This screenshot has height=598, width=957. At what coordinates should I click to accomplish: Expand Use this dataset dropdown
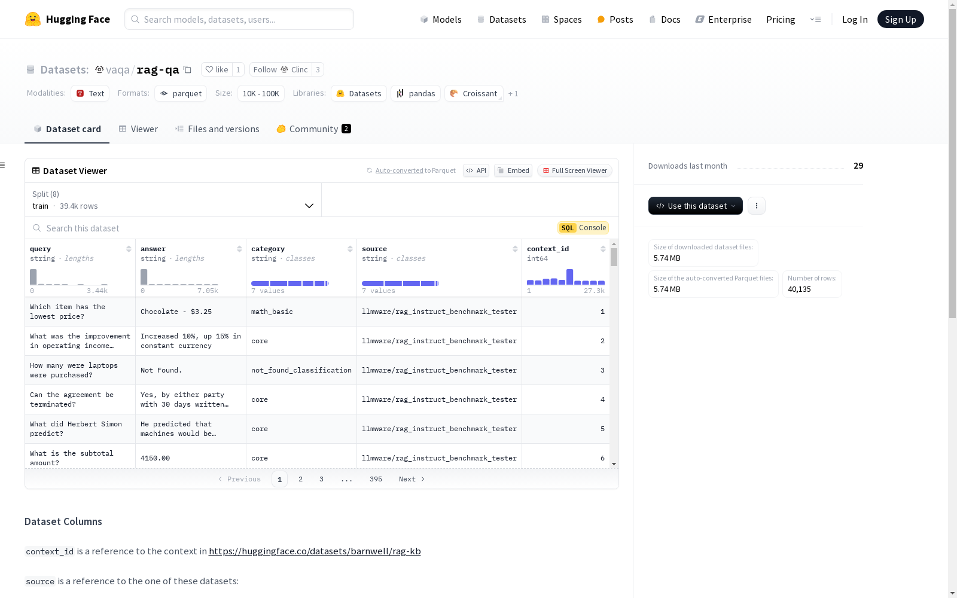[x=696, y=206]
